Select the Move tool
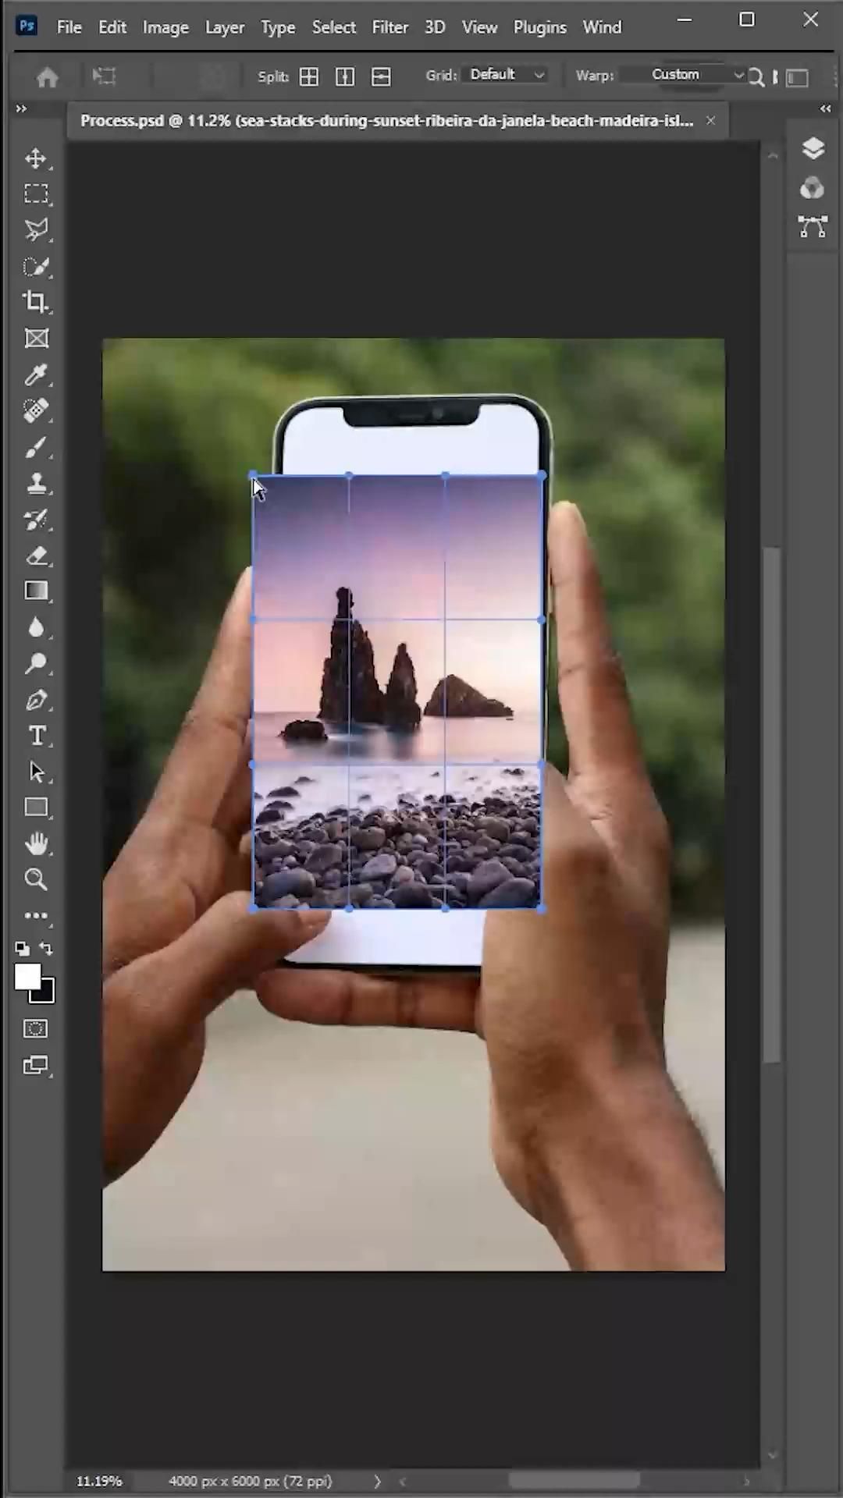Image resolution: width=843 pixels, height=1498 pixels. [36, 158]
